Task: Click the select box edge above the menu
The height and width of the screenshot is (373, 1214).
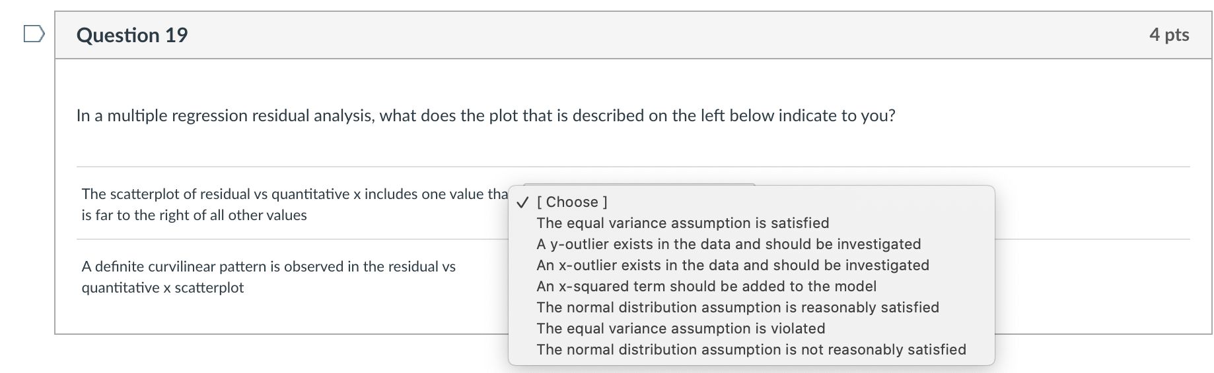Action: (x=638, y=185)
